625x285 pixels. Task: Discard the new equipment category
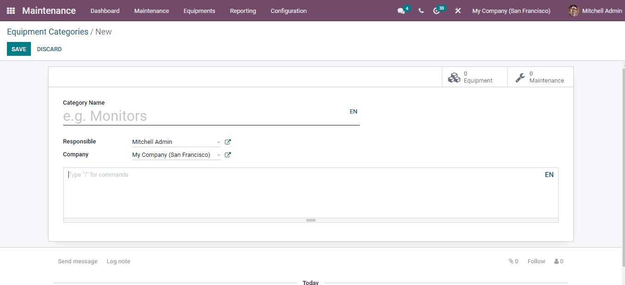(49, 49)
